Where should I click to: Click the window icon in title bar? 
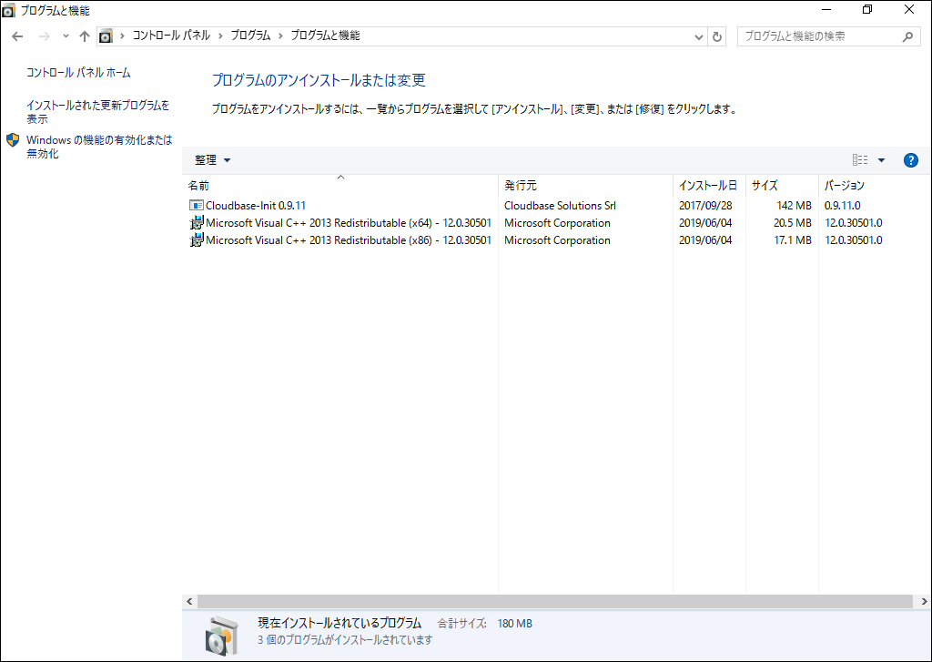point(8,10)
